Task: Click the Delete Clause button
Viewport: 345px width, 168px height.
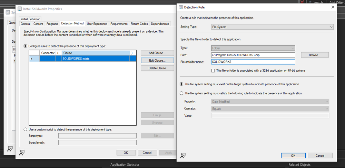Action: point(157,68)
